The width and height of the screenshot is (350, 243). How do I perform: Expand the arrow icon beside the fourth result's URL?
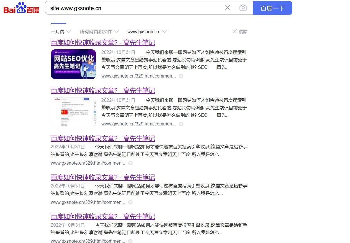coord(130,202)
